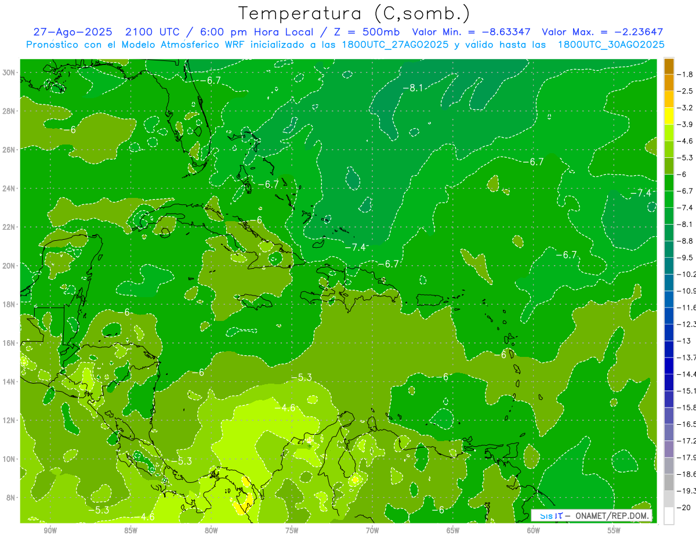This screenshot has width=696, height=538.
Task: Click the -2.5 color bar label
Action: pyautogui.click(x=686, y=91)
